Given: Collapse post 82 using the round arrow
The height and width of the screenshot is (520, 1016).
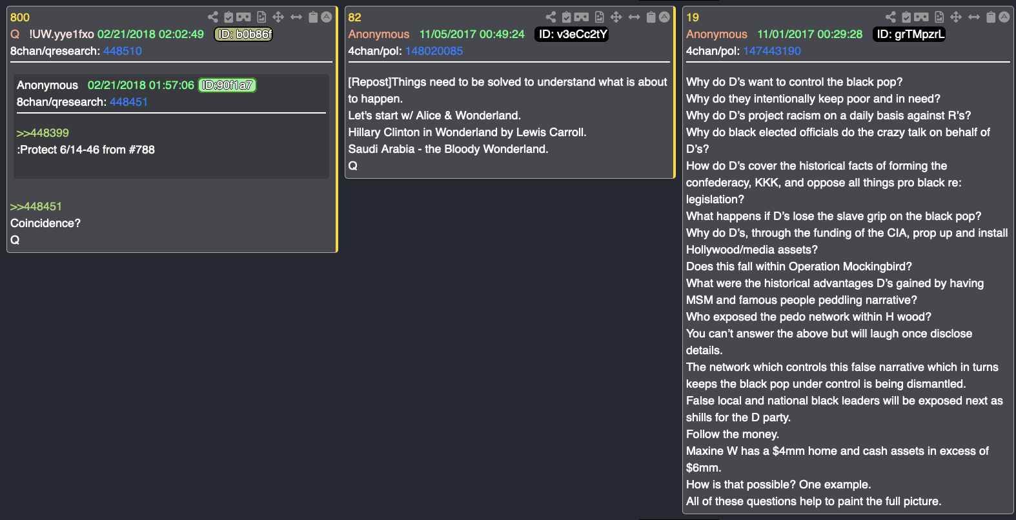Looking at the screenshot, I should [x=664, y=17].
